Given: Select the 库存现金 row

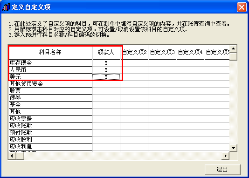Looking at the screenshot, I should tap(50, 63).
